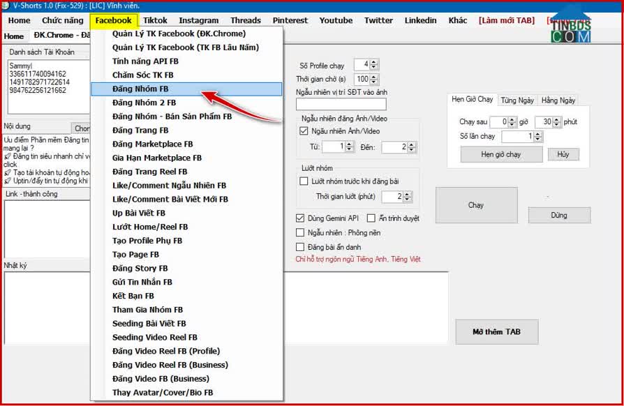Select Đăng Trang FB menu entry
Viewport: 624px width, 406px height.
coord(187,130)
